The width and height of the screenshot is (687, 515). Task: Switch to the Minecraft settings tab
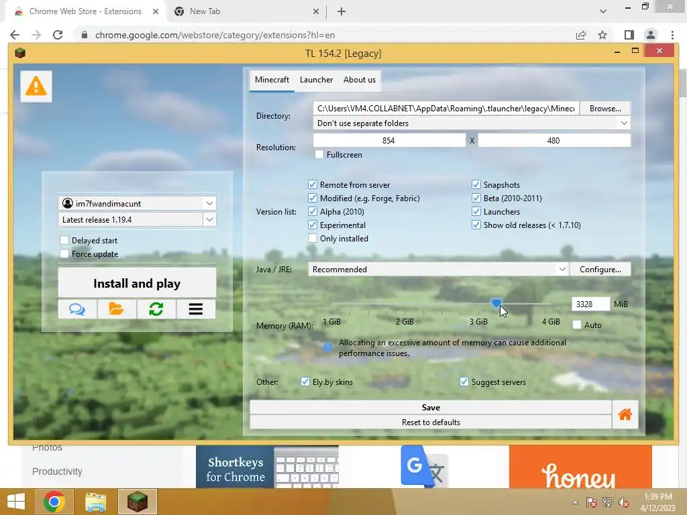(x=272, y=80)
